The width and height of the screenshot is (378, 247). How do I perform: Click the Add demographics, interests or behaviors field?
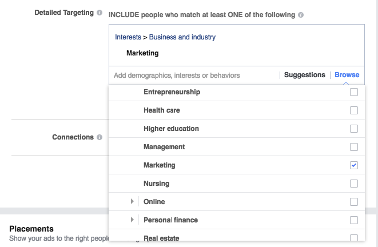click(x=194, y=75)
